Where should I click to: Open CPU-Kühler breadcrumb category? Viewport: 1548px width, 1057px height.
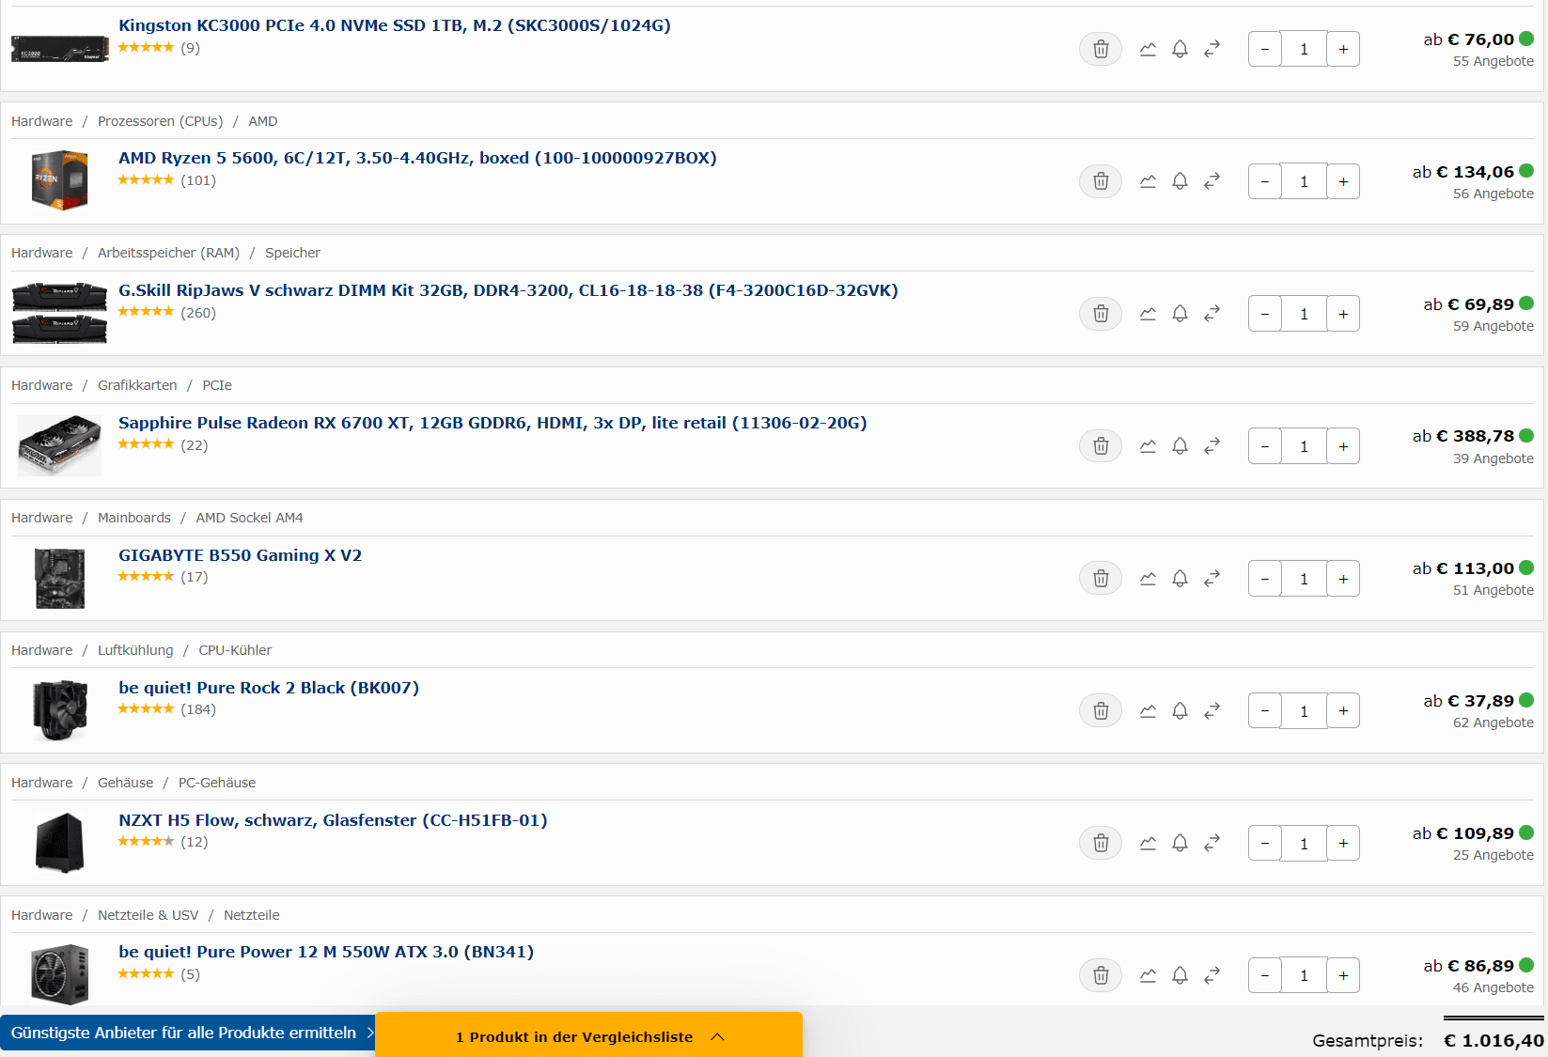[235, 650]
